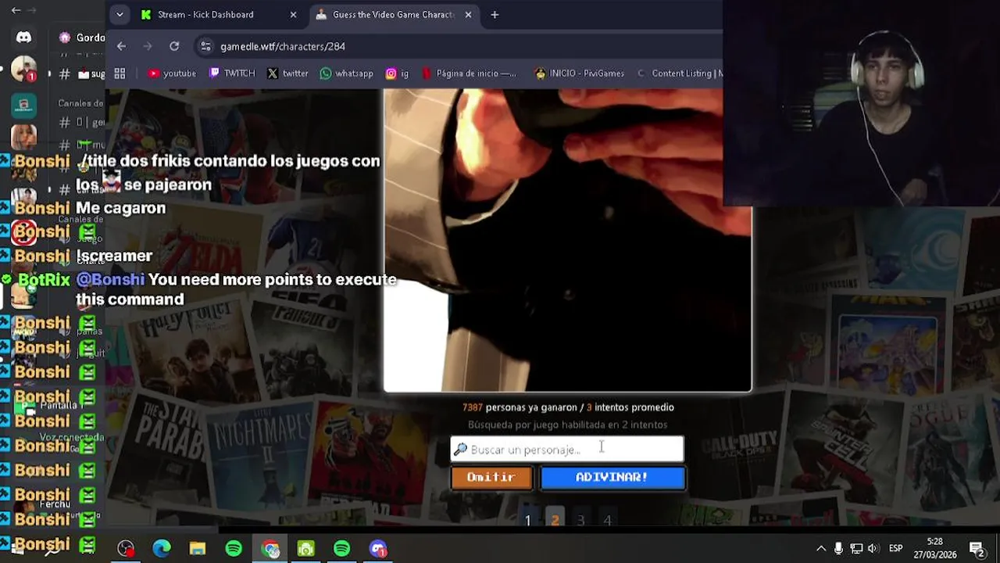Click the @Bonshi mention in BotRix message
This screenshot has height=563, width=1000.
coord(110,279)
